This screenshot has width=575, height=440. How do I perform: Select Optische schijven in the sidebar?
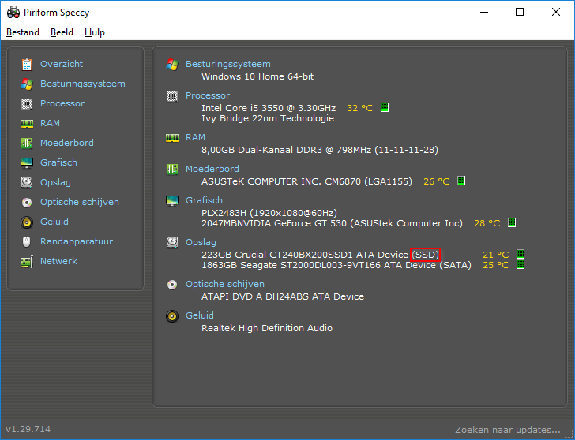tap(79, 202)
